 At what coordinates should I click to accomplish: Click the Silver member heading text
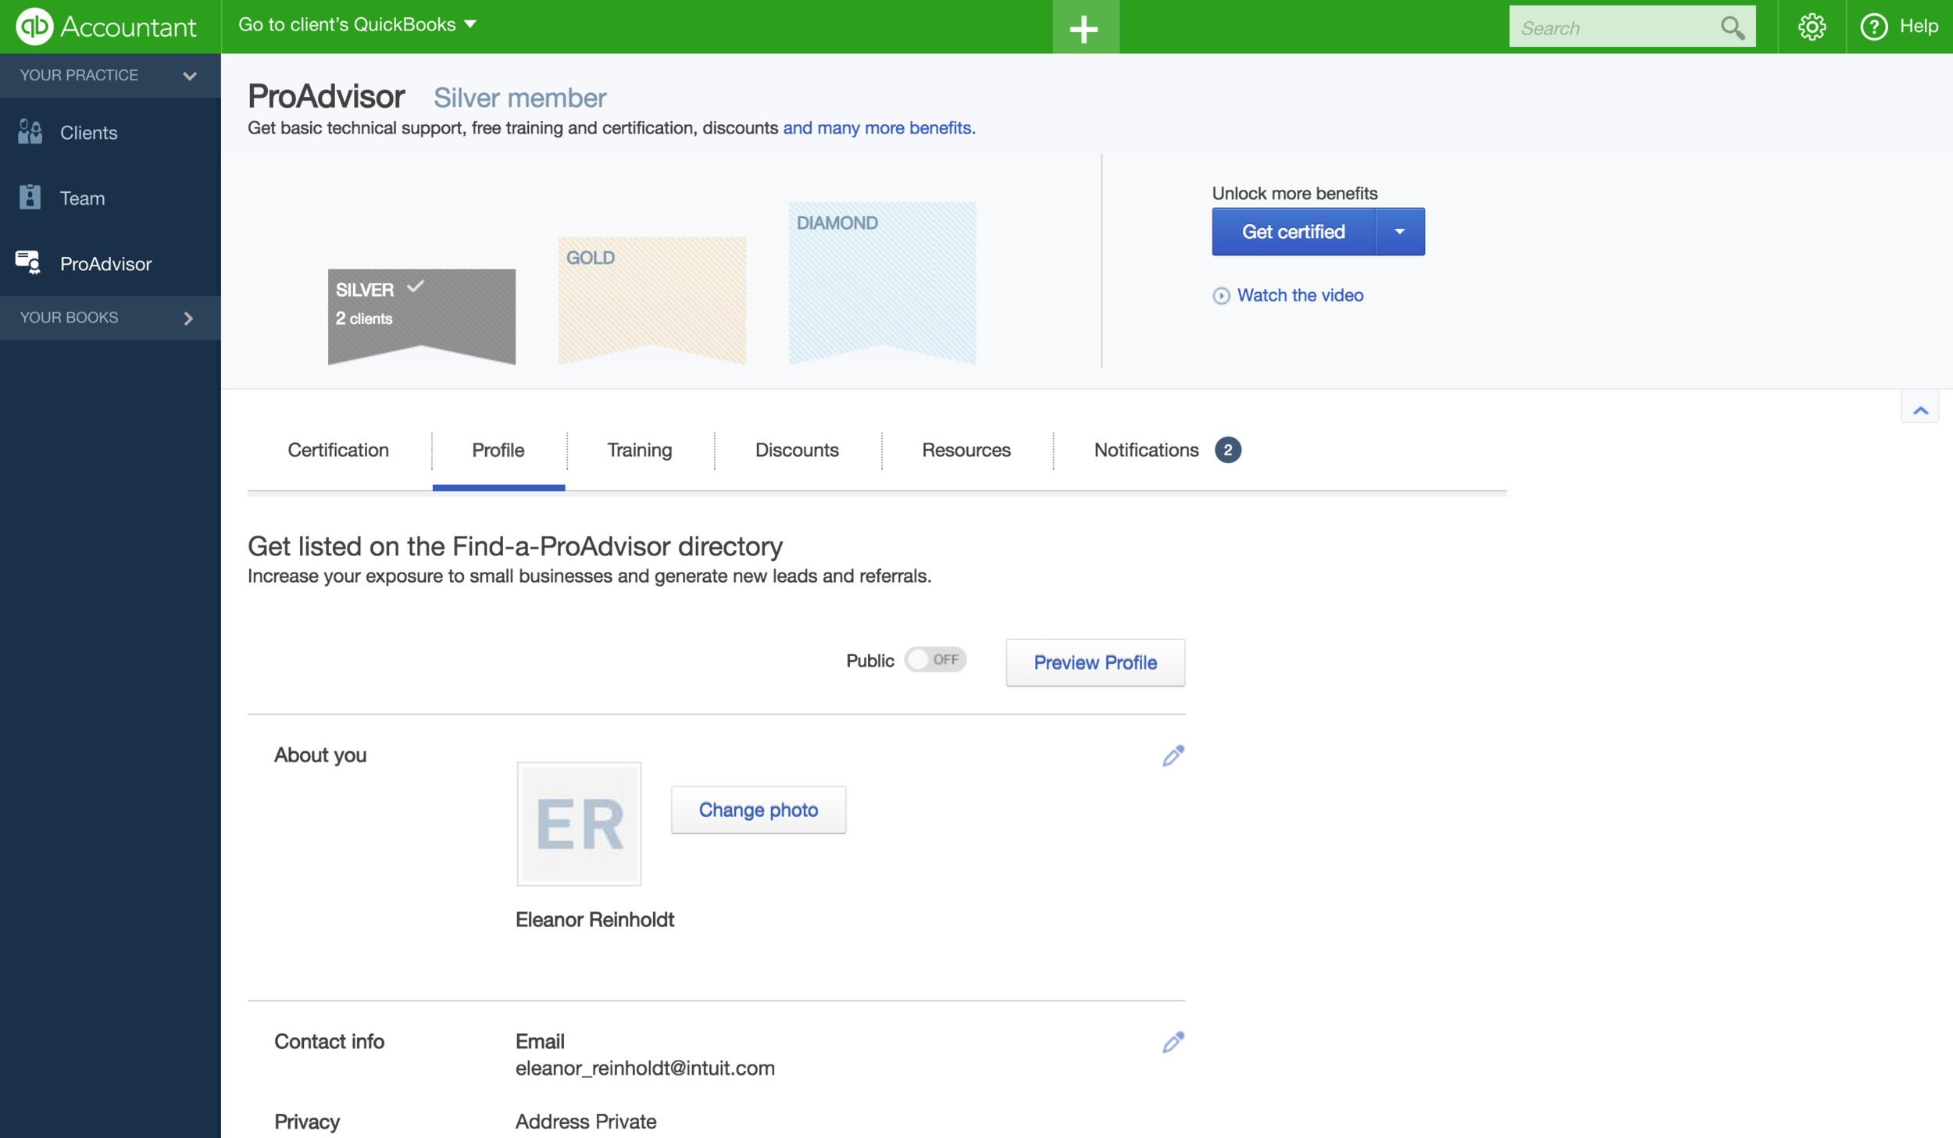pyautogui.click(x=520, y=98)
